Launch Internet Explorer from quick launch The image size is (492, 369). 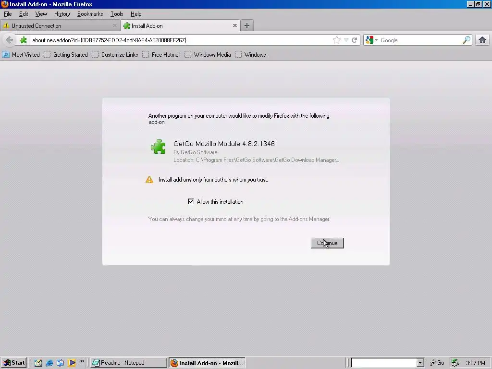[x=49, y=363]
